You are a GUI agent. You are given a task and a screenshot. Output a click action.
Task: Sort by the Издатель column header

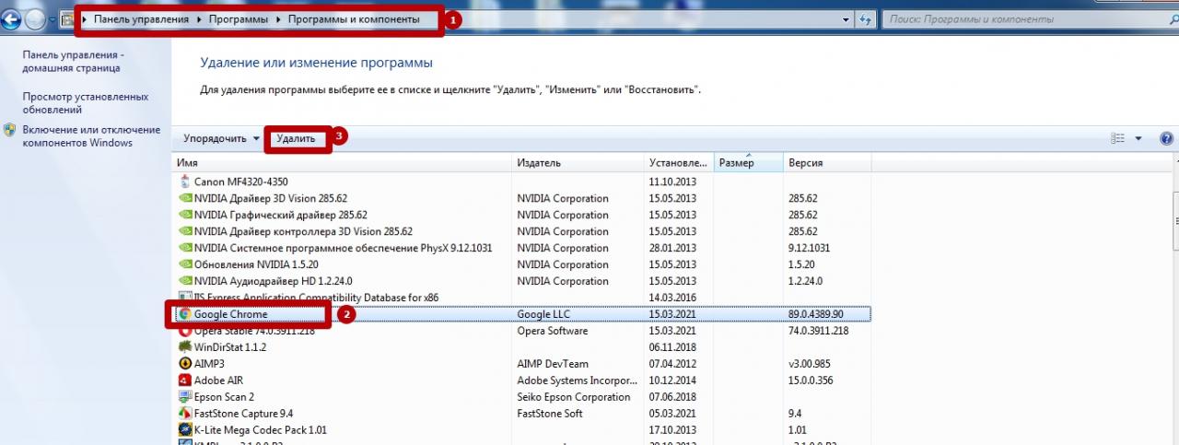tap(578, 163)
